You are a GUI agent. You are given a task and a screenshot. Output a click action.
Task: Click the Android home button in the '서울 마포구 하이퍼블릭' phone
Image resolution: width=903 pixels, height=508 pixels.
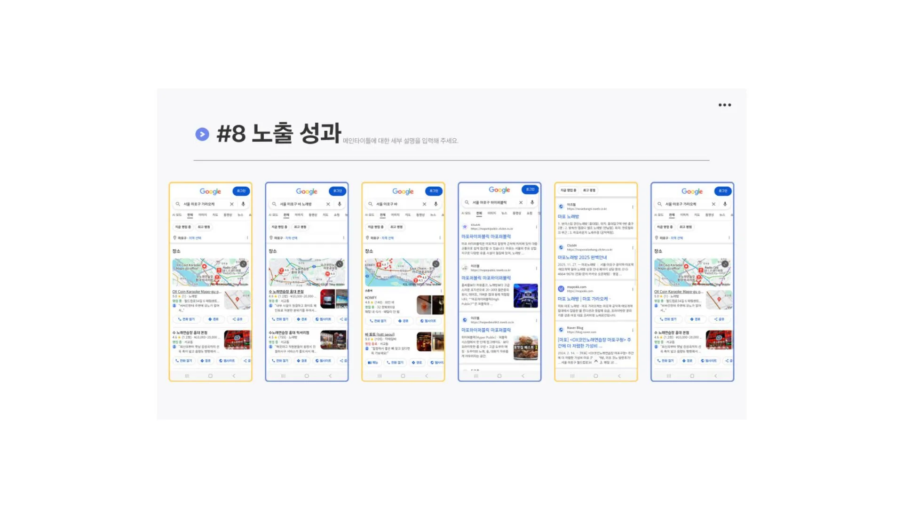pos(499,376)
